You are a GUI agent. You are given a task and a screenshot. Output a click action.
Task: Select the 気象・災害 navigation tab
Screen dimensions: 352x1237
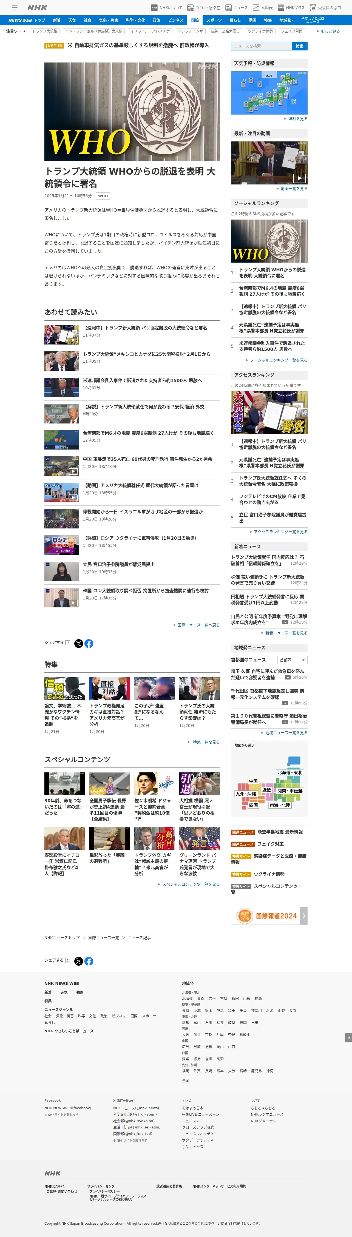coord(109,20)
